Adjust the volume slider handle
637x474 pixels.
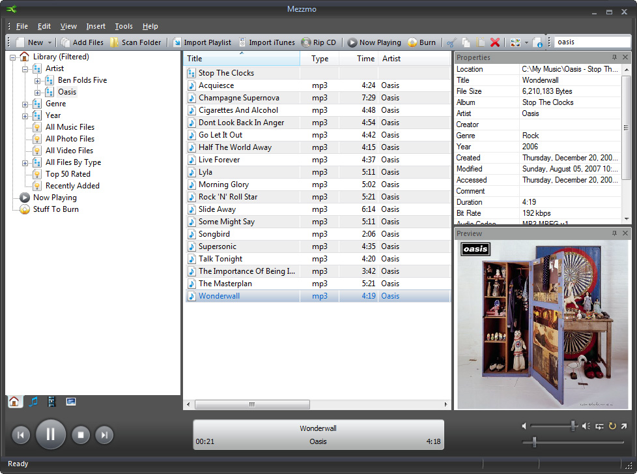(573, 426)
